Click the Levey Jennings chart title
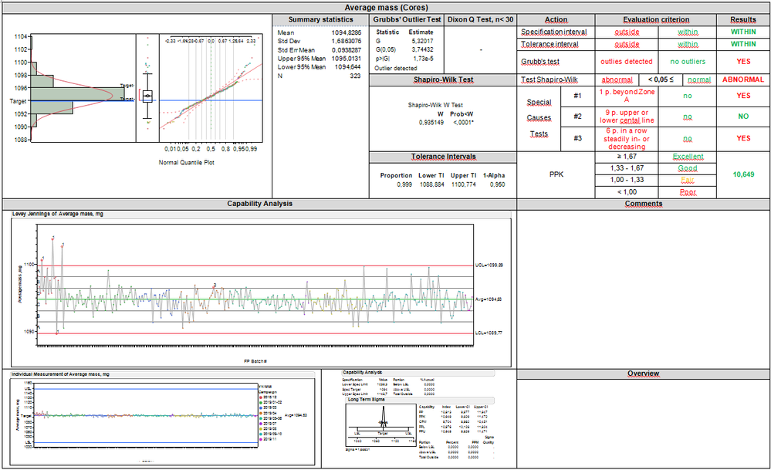The height and width of the screenshot is (470, 771). pyautogui.click(x=59, y=214)
